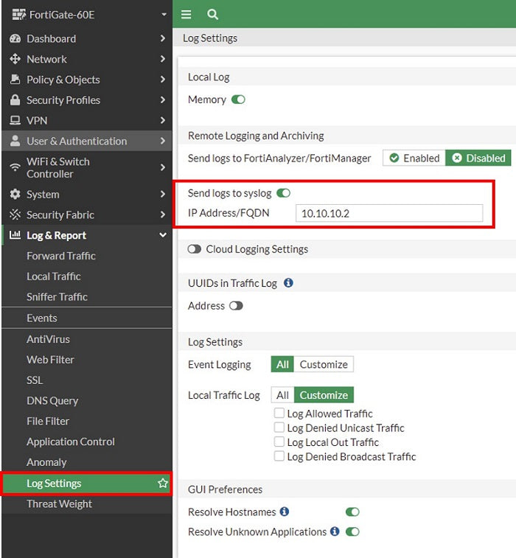Screen dimensions: 516x558
Task: Open DNS Query log page
Action: (x=52, y=401)
